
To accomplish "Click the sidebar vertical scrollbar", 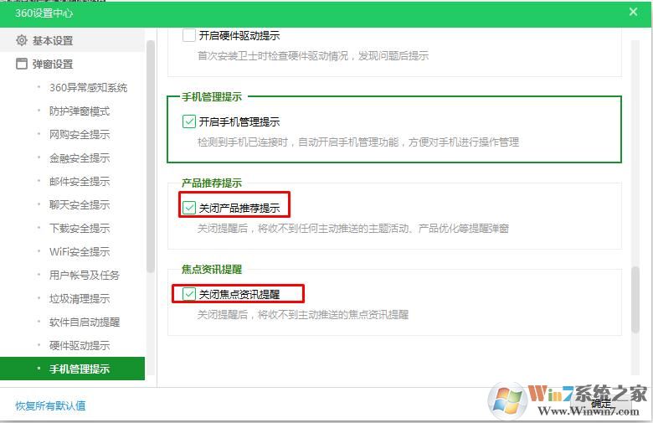I will tap(151, 157).
